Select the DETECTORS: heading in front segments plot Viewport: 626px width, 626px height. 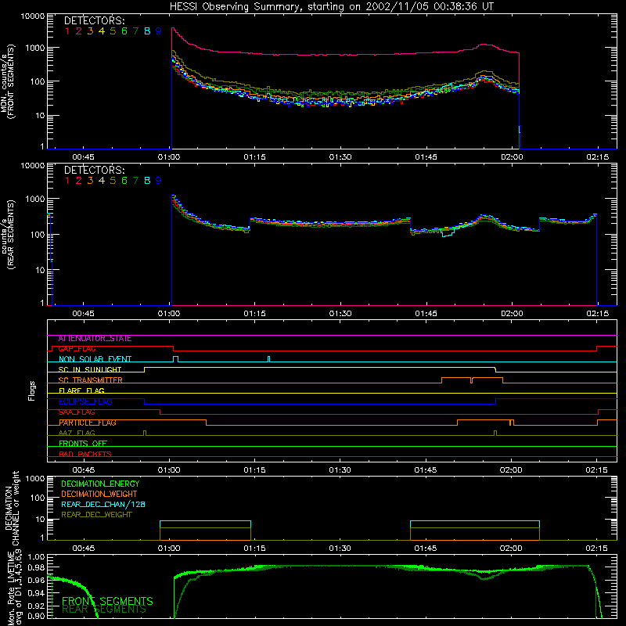point(94,21)
